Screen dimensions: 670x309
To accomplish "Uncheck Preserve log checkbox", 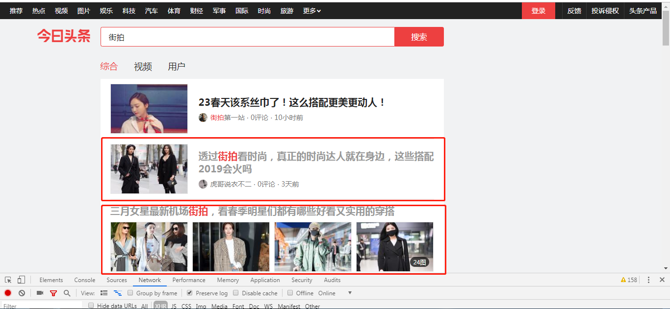I will click(190, 293).
